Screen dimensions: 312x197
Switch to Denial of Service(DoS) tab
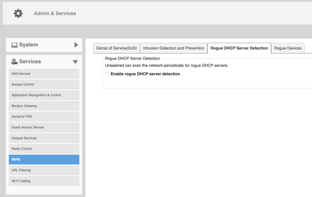click(116, 48)
